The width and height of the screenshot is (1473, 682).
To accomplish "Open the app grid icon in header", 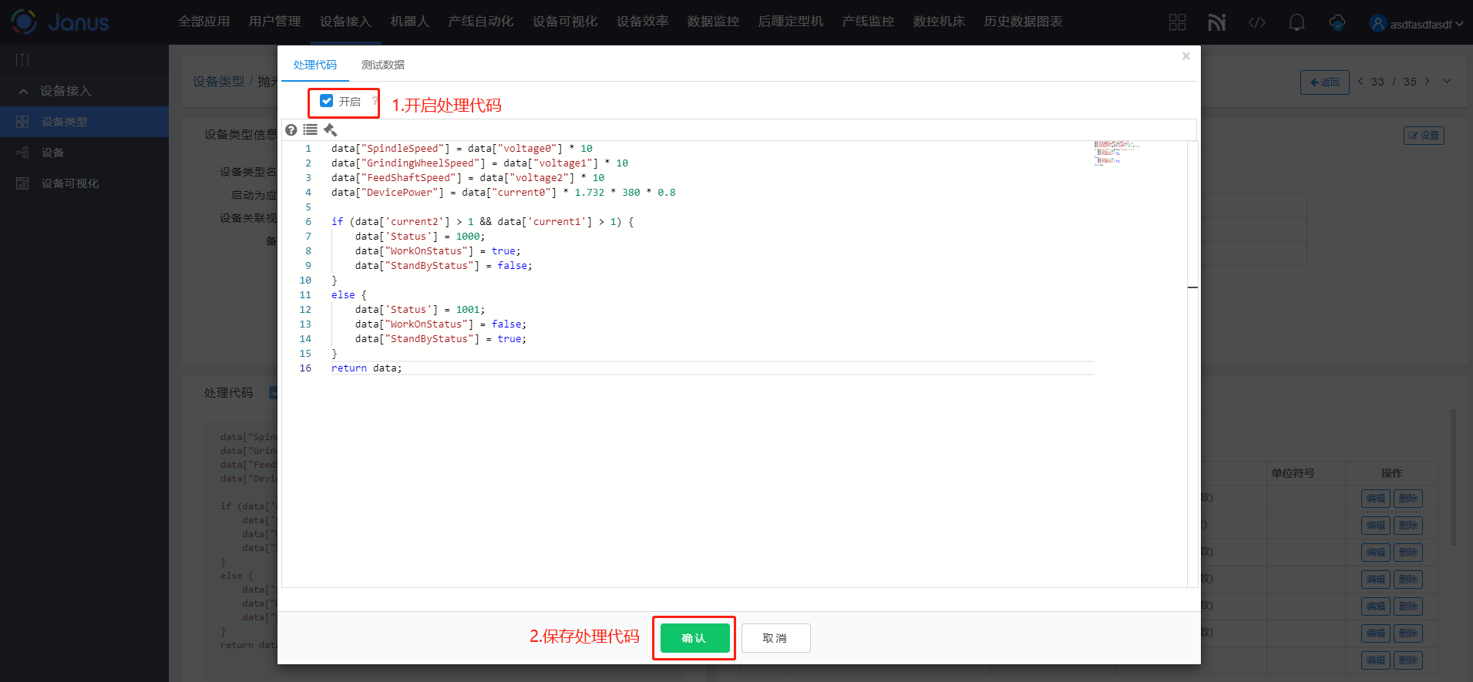I will [1177, 22].
